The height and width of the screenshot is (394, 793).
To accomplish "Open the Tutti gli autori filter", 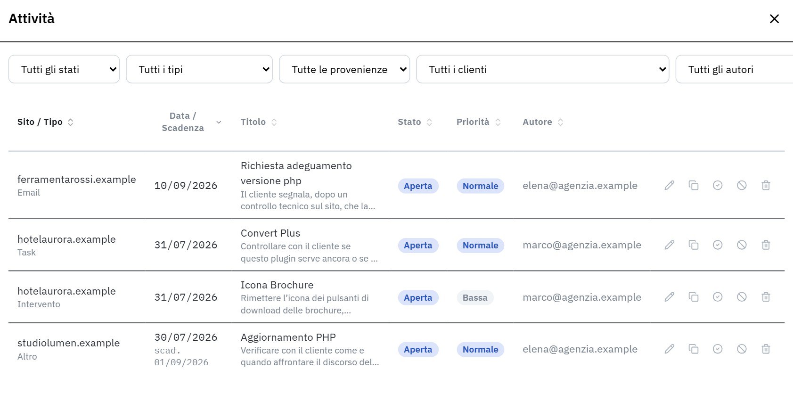I will 734,69.
